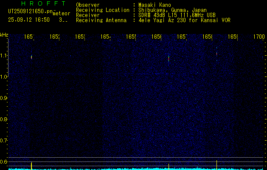Click the 25.09.12 16:50 timestamp
This screenshot has height=170, width=267.
click(29, 20)
